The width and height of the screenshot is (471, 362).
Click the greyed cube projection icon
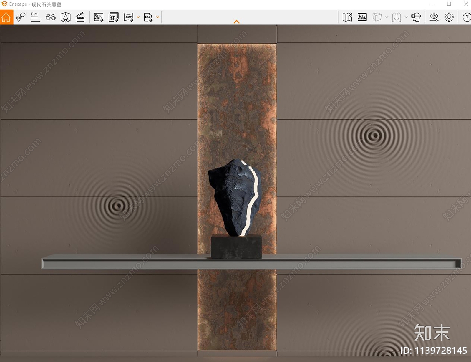tap(377, 17)
